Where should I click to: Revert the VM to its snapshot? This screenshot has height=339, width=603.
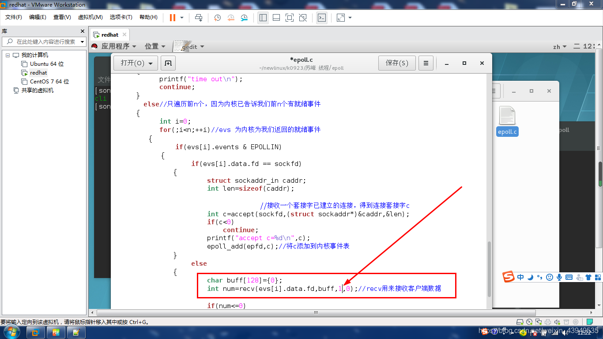coord(231,18)
